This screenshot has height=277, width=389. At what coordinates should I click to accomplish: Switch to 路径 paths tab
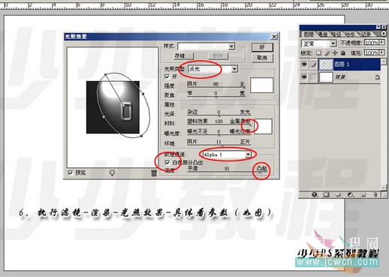pos(336,34)
